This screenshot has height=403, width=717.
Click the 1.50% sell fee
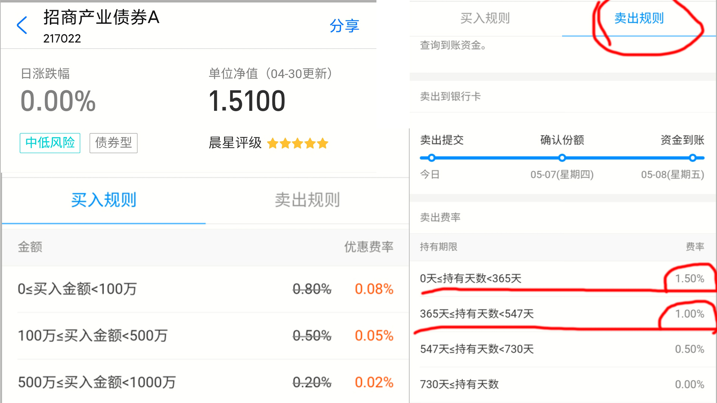point(689,278)
